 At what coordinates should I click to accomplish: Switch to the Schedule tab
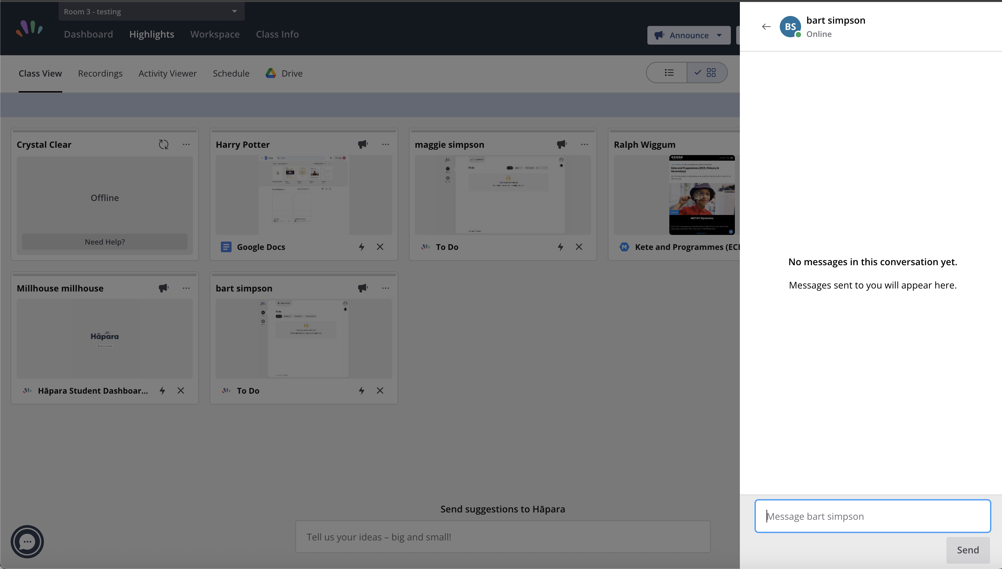pyautogui.click(x=231, y=74)
